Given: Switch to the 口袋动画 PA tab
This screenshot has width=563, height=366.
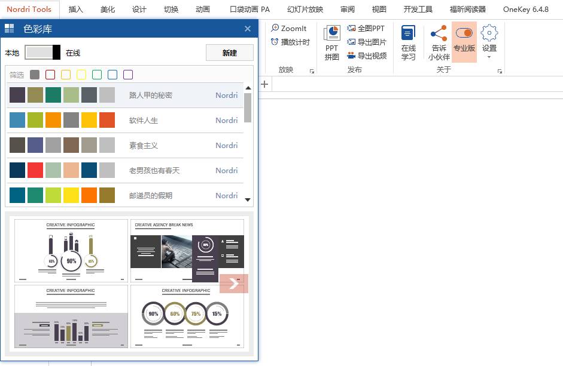Looking at the screenshot, I should tap(249, 10).
